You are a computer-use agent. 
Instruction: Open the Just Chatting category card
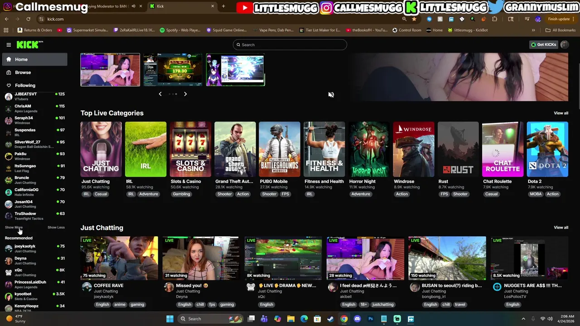coord(101,149)
